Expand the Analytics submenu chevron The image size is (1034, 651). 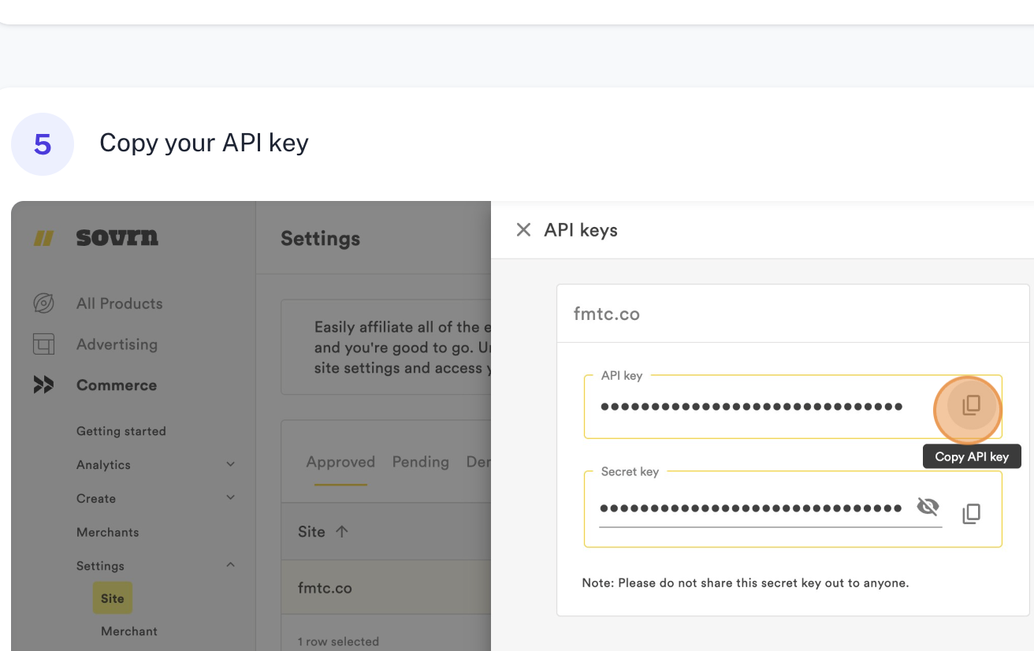230,465
